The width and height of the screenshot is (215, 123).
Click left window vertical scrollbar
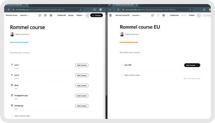pos(106,55)
